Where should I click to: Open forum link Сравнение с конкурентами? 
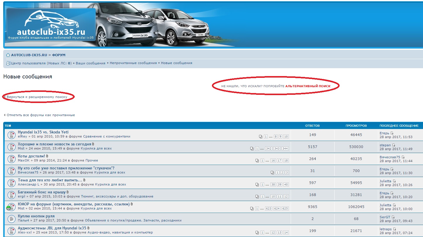coord(107,136)
